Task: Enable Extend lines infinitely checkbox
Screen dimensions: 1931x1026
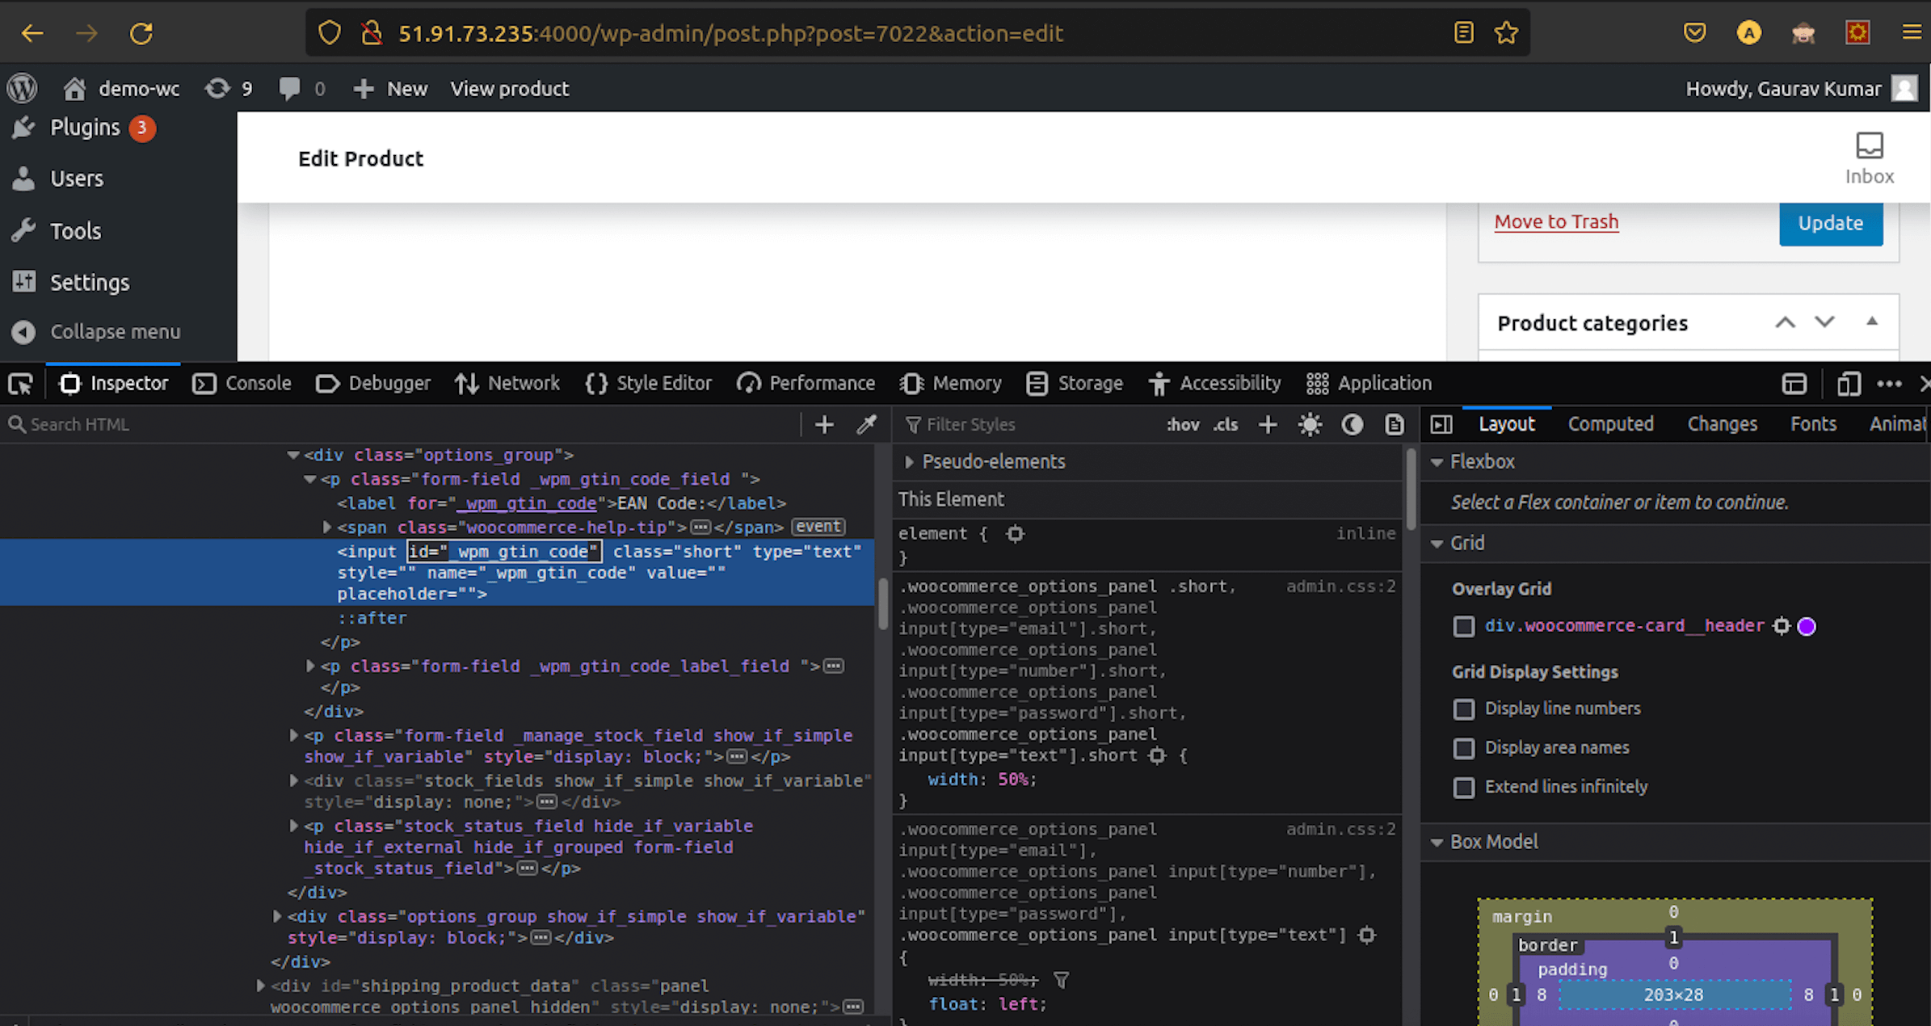Action: (x=1463, y=787)
